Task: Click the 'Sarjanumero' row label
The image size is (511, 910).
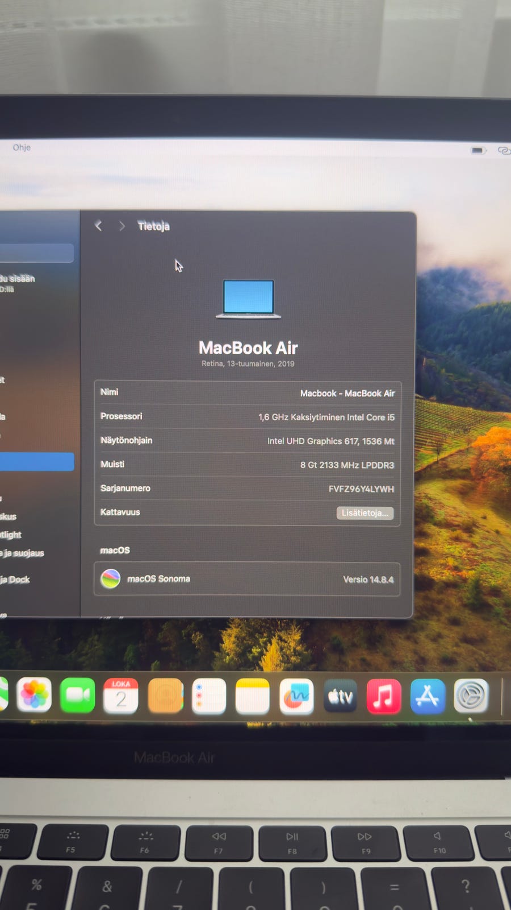Action: coord(125,488)
